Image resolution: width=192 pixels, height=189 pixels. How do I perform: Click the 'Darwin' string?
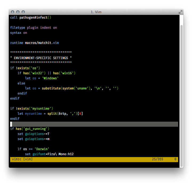coord(42,149)
